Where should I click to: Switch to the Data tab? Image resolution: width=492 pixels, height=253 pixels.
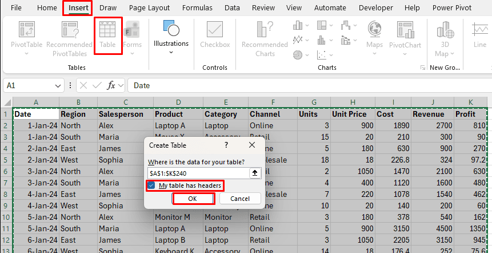[232, 8]
